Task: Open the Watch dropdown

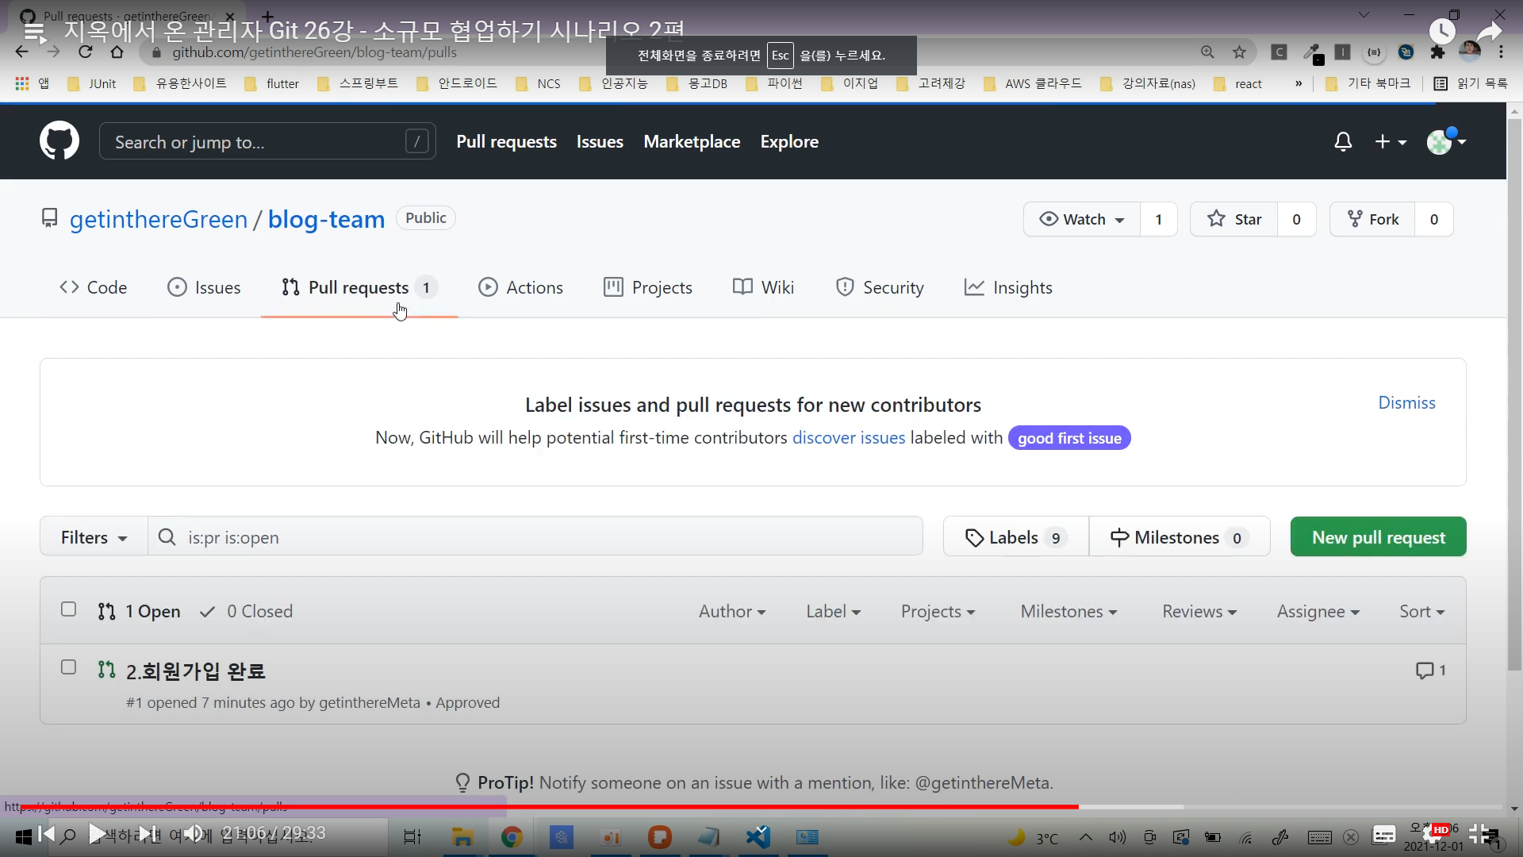Action: point(1082,219)
